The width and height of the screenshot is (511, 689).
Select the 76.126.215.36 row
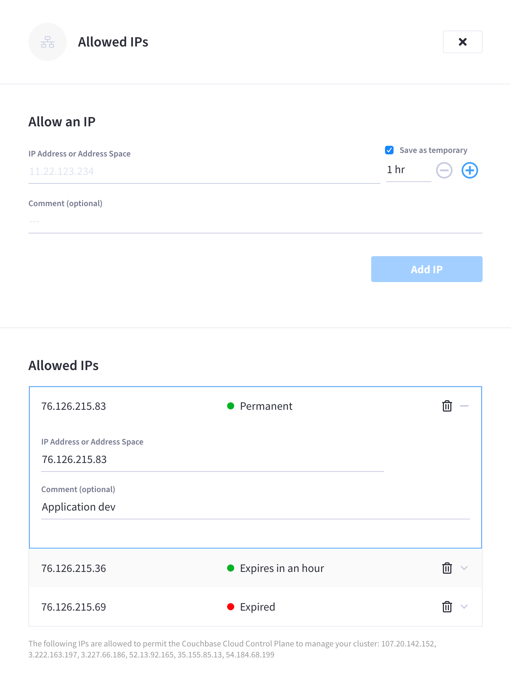pyautogui.click(x=142, y=568)
